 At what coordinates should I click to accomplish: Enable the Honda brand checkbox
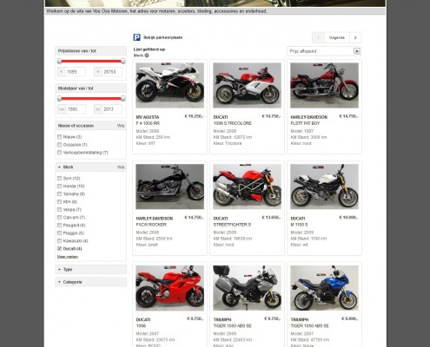59,187
